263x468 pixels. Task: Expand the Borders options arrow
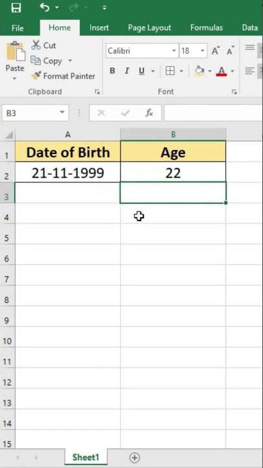(x=181, y=71)
